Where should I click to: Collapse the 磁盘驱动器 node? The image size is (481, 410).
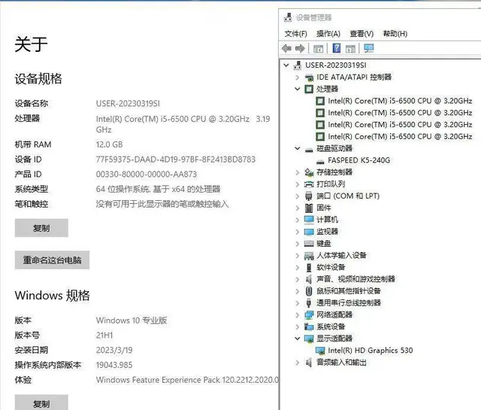click(297, 149)
